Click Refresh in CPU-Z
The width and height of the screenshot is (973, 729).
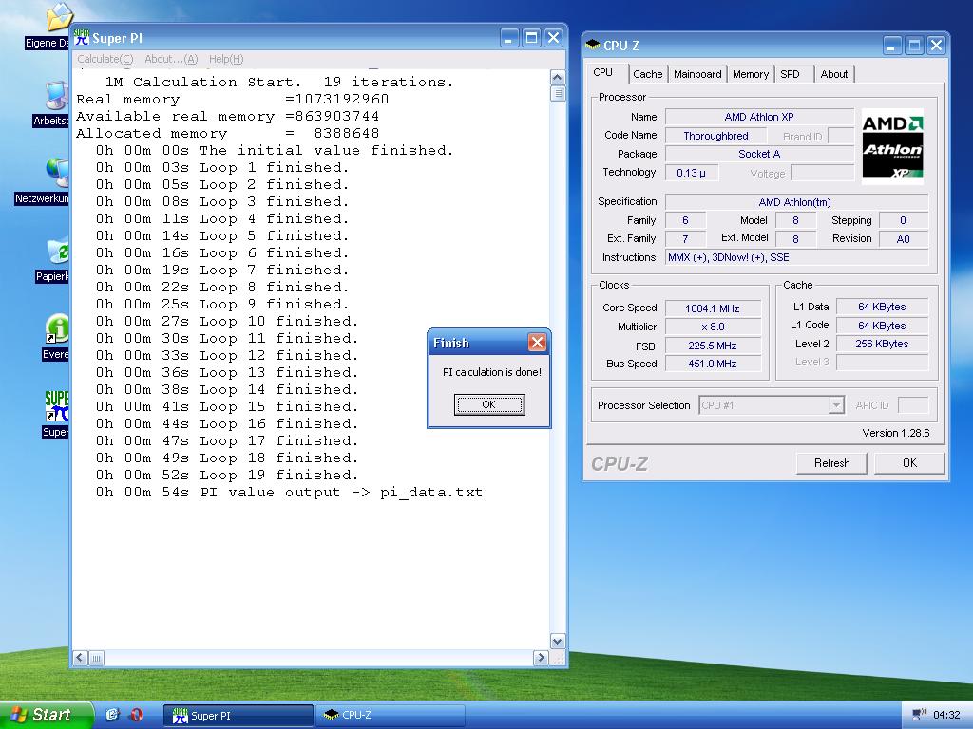click(x=831, y=463)
